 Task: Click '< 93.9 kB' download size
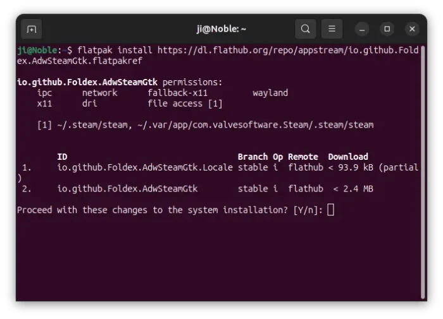(x=351, y=167)
